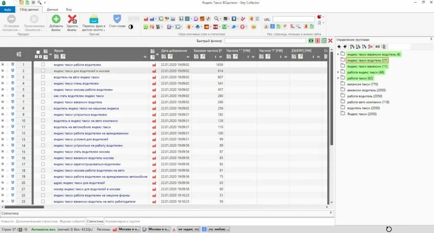The height and width of the screenshot is (233, 434).
Task: Check row 16 checkbox вакансии водитель москва
Action: pyautogui.click(x=43, y=158)
